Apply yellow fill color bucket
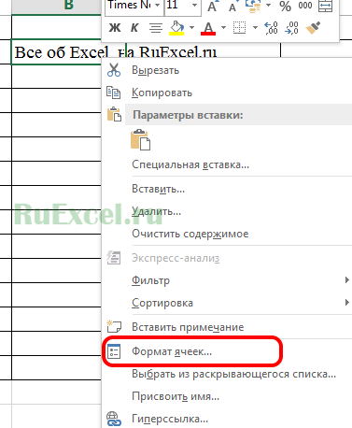Viewport: 352px width, 428px height. (176, 28)
